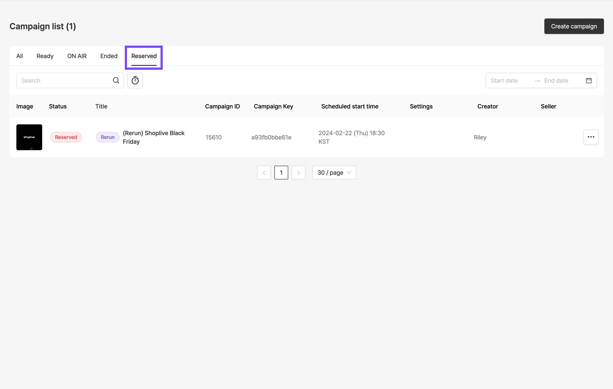Click the Create campaign button
This screenshot has height=389, width=613.
pyautogui.click(x=574, y=26)
